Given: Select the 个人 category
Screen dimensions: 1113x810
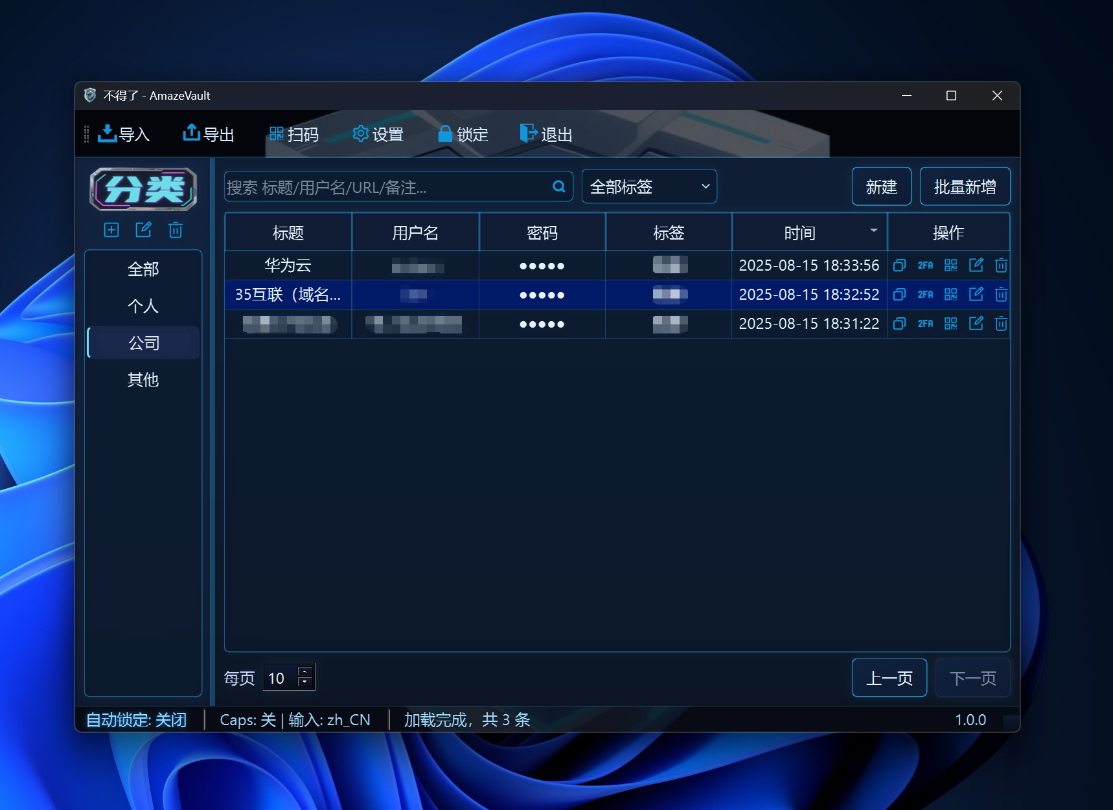Looking at the screenshot, I should tap(143, 306).
